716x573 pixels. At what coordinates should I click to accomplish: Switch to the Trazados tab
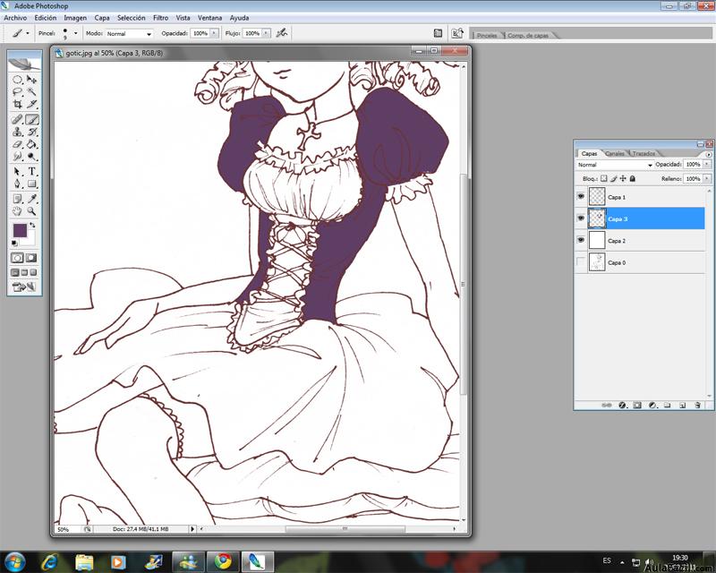coord(644,153)
